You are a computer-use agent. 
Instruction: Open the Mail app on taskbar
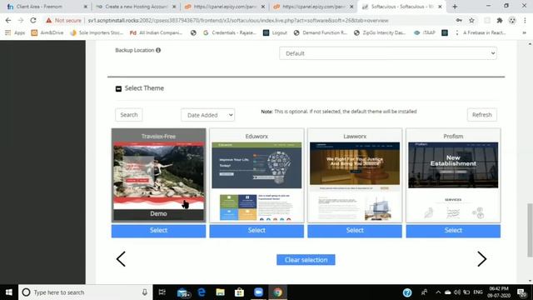pyautogui.click(x=183, y=292)
